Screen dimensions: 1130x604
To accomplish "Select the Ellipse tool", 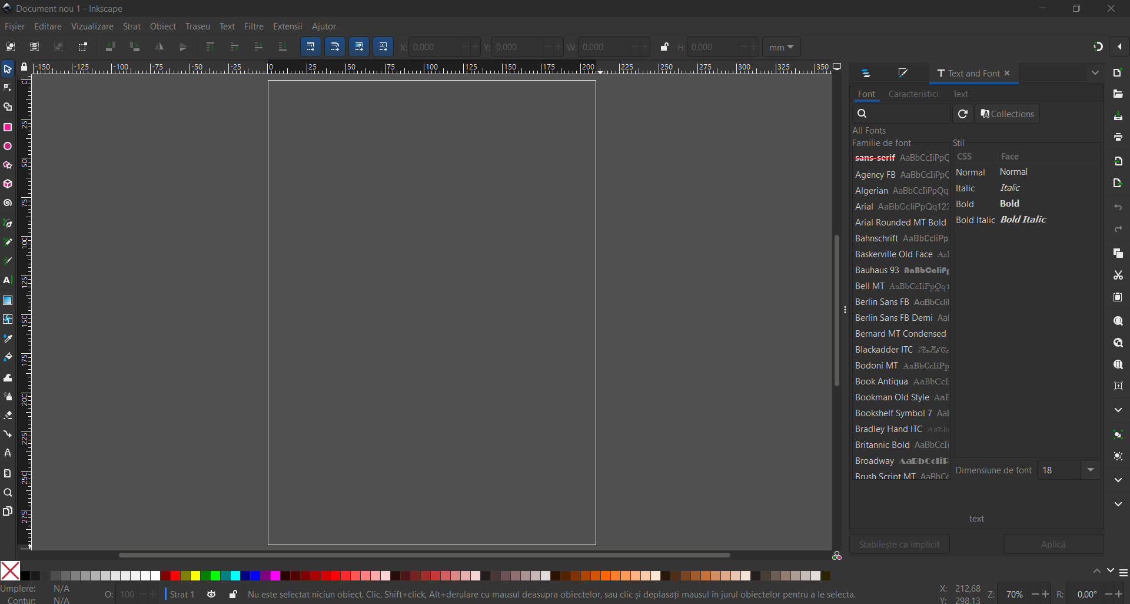I will pyautogui.click(x=8, y=147).
